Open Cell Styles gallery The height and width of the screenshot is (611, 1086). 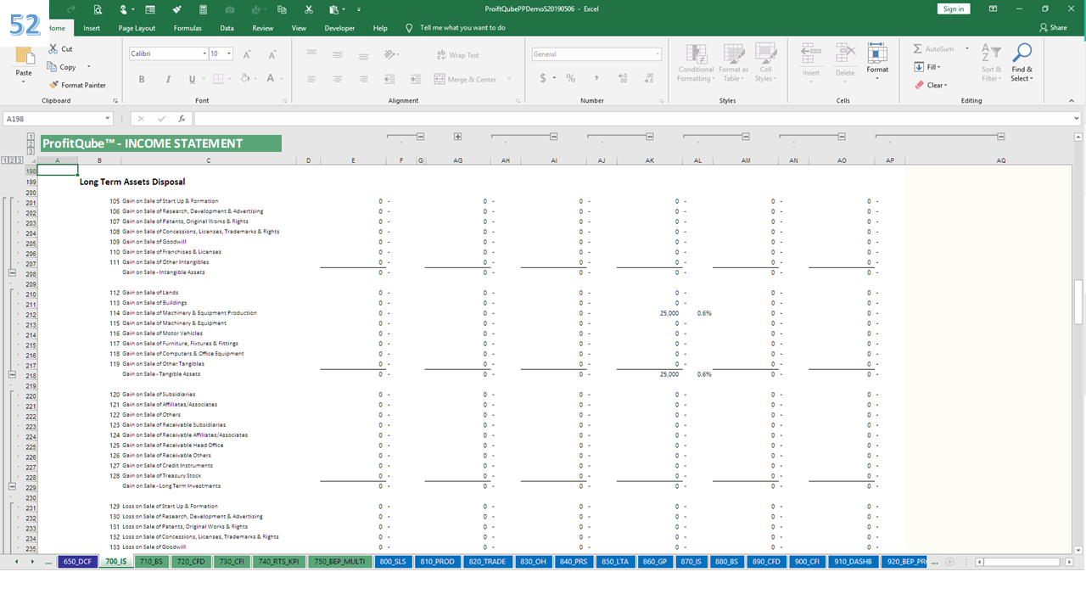765,64
